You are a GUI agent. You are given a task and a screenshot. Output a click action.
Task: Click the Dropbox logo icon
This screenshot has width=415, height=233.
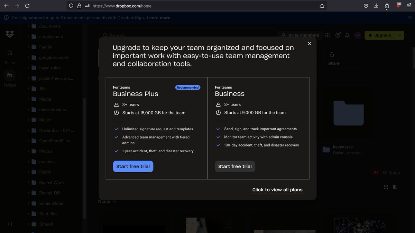(x=10, y=34)
